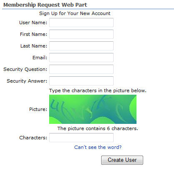
Task: Click the User Name label
Action: [33, 23]
